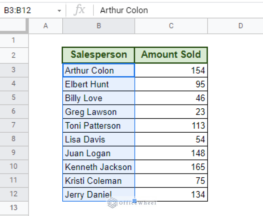Click the blue fill handle on selection

pyautogui.click(x=134, y=201)
